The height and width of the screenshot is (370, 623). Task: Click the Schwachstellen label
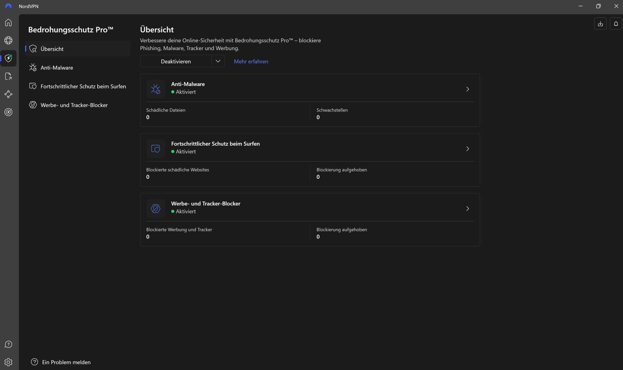(x=332, y=110)
